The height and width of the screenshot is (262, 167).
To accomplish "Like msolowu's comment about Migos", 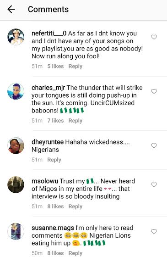I will (x=154, y=184).
